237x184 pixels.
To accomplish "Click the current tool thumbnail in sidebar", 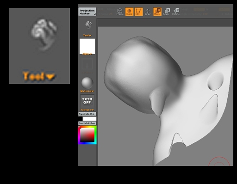I will tap(88, 25).
